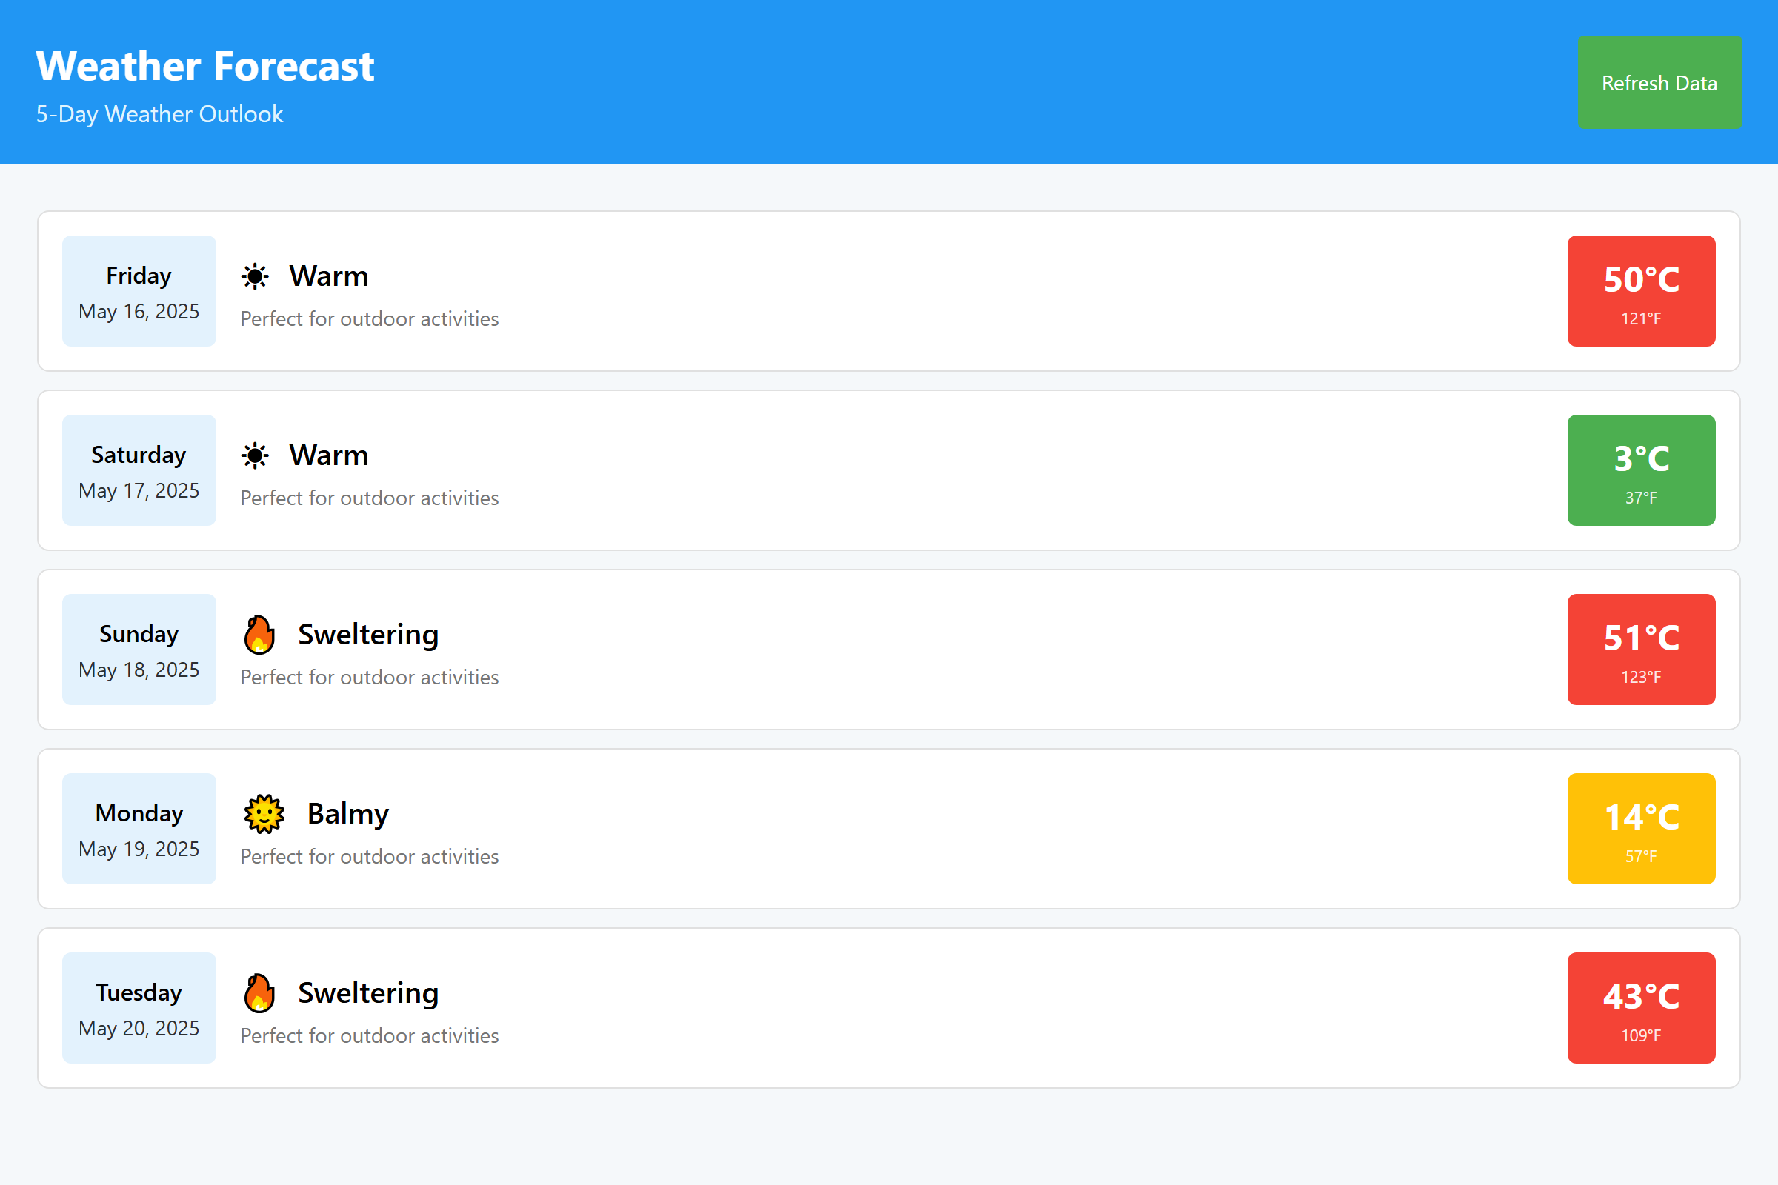Viewport: 1778px width, 1185px height.
Task: Click Friday's sun weather icon
Action: pyautogui.click(x=256, y=276)
